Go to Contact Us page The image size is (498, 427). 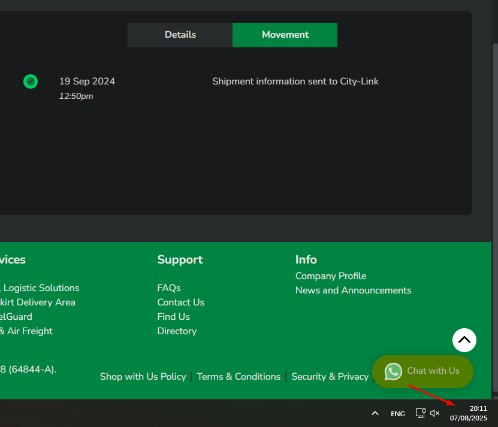pos(180,302)
